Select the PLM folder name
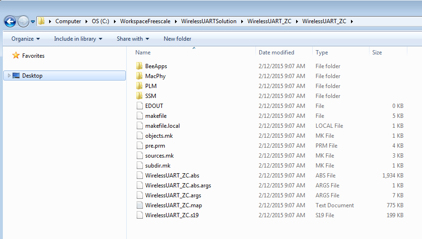 point(151,86)
